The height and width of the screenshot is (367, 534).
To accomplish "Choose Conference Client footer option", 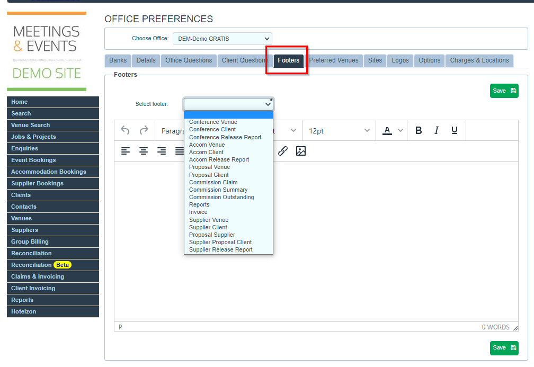I will click(228, 129).
